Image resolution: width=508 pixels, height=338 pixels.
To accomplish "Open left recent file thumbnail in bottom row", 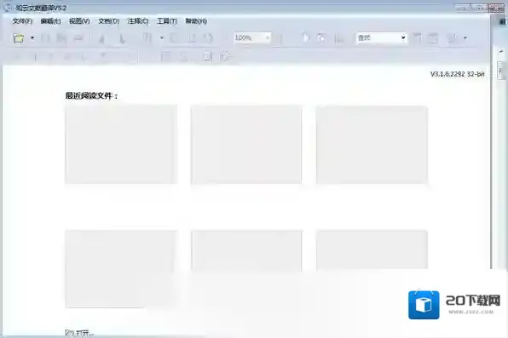I will (x=121, y=269).
